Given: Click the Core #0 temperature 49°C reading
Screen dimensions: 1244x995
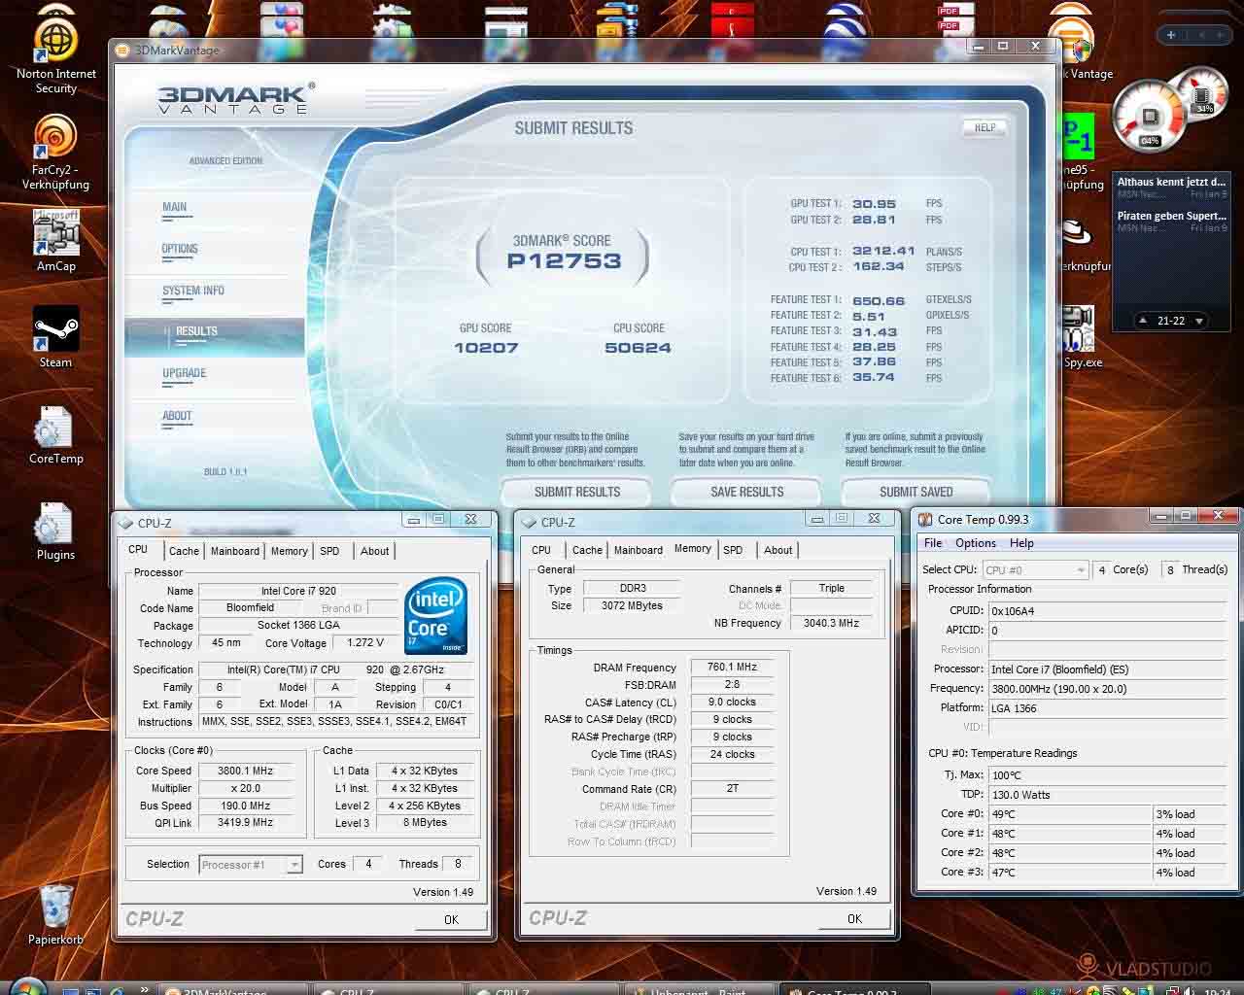Looking at the screenshot, I should point(1070,814).
